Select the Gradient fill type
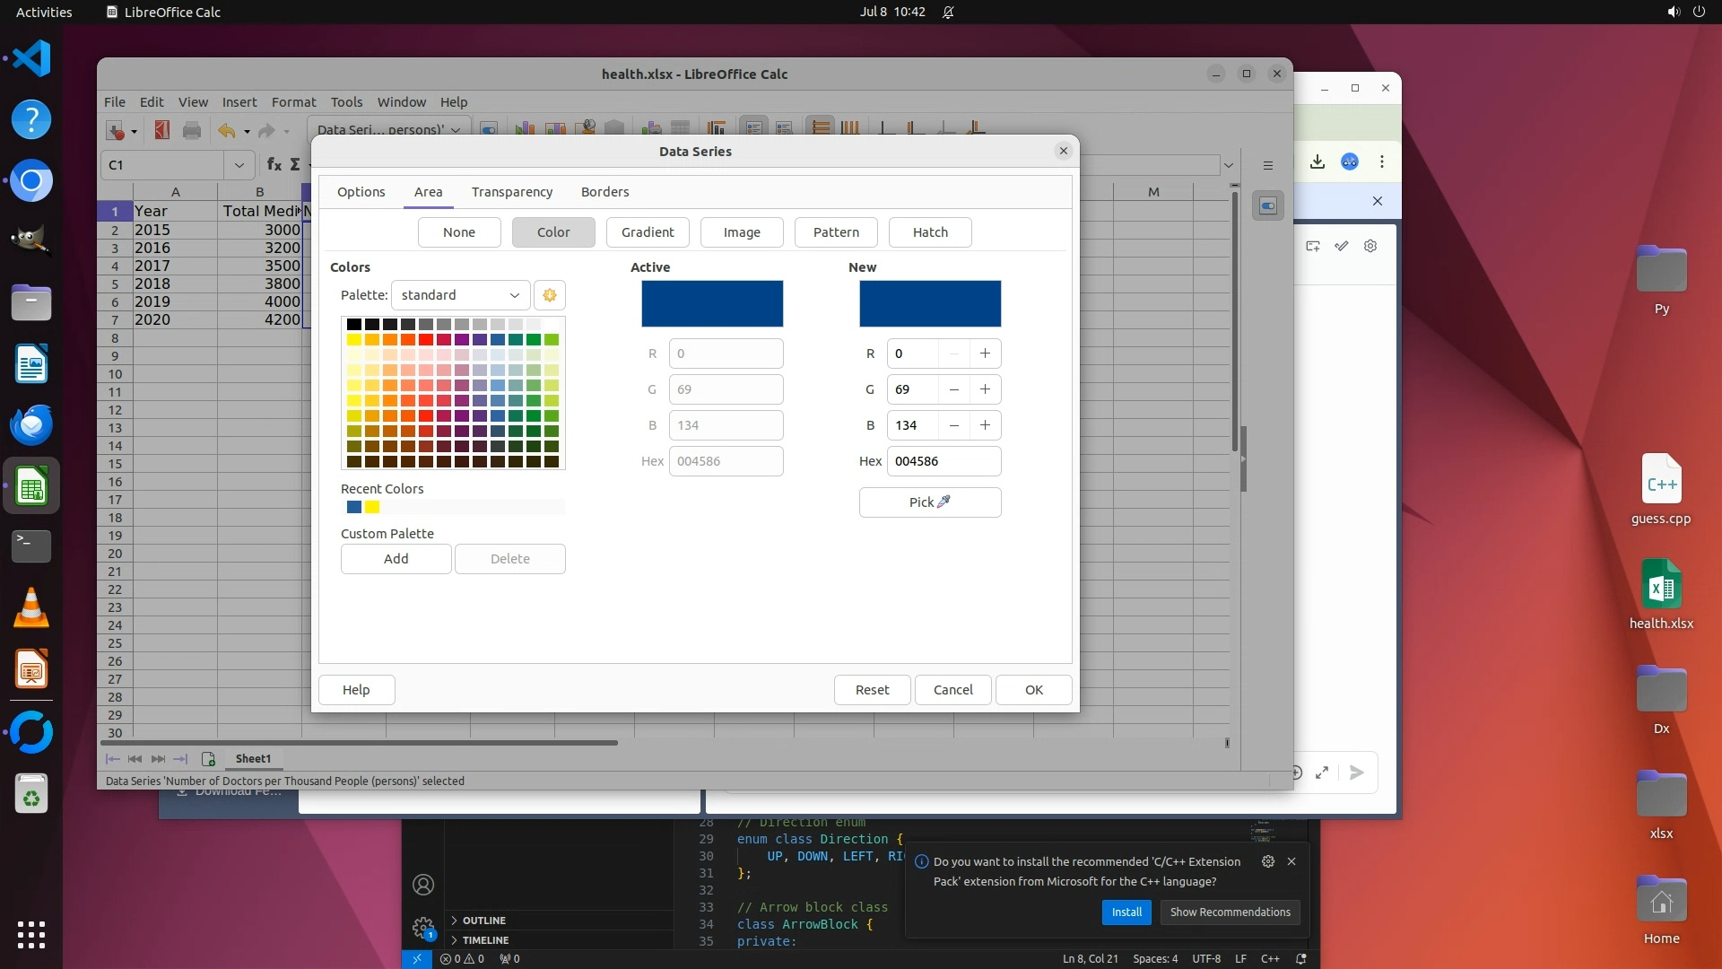Screen dimensions: 1722x969 647,232
